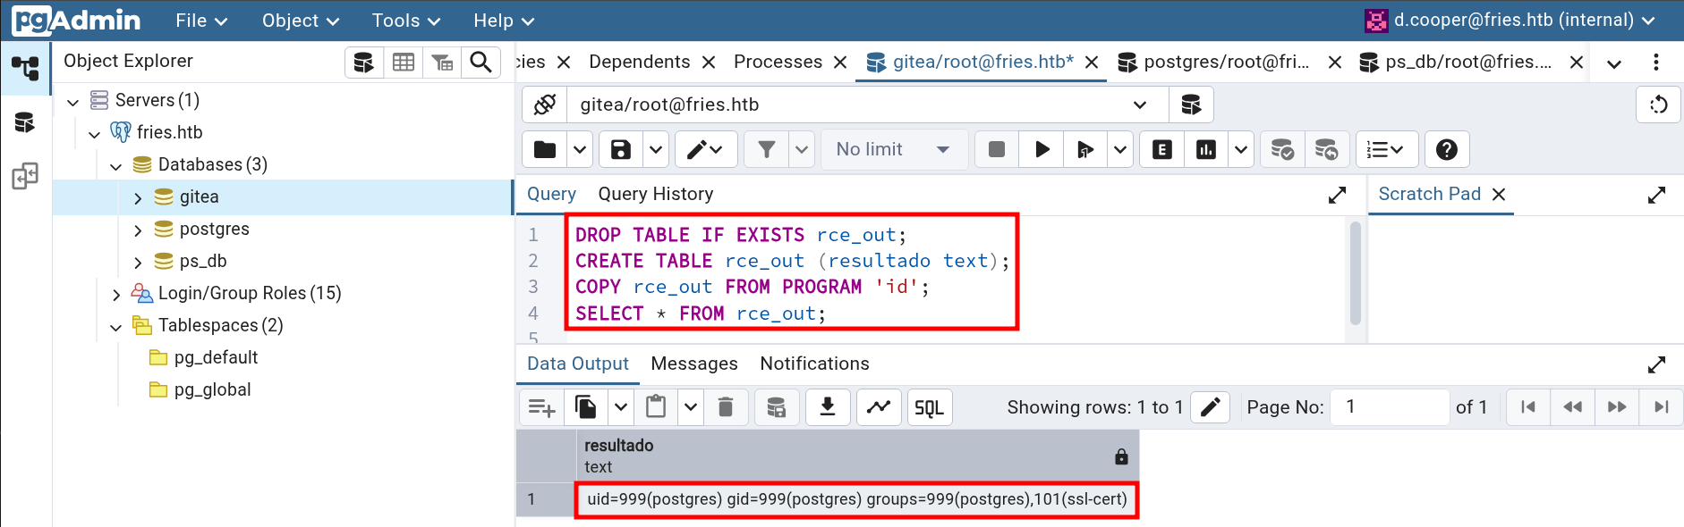Go to previous page of results
The image size is (1684, 527).
(1572, 407)
